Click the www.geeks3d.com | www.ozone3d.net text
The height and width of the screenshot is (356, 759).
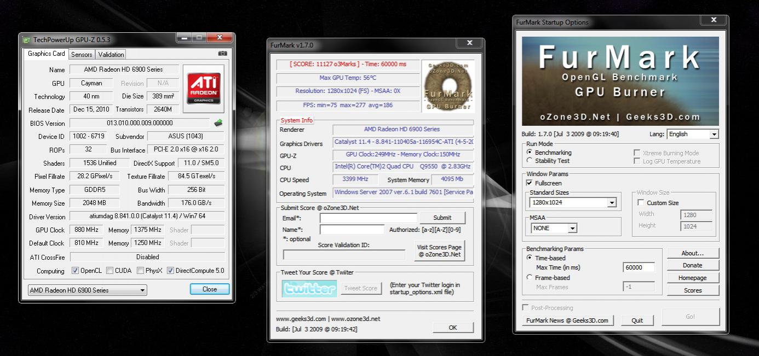(x=328, y=319)
